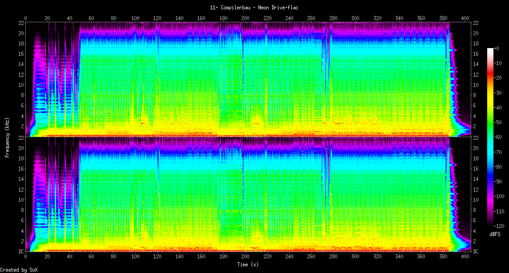509x273 pixels.
Task: Click the "DC" label at the bottom-left corner
Action: click(x=20, y=252)
